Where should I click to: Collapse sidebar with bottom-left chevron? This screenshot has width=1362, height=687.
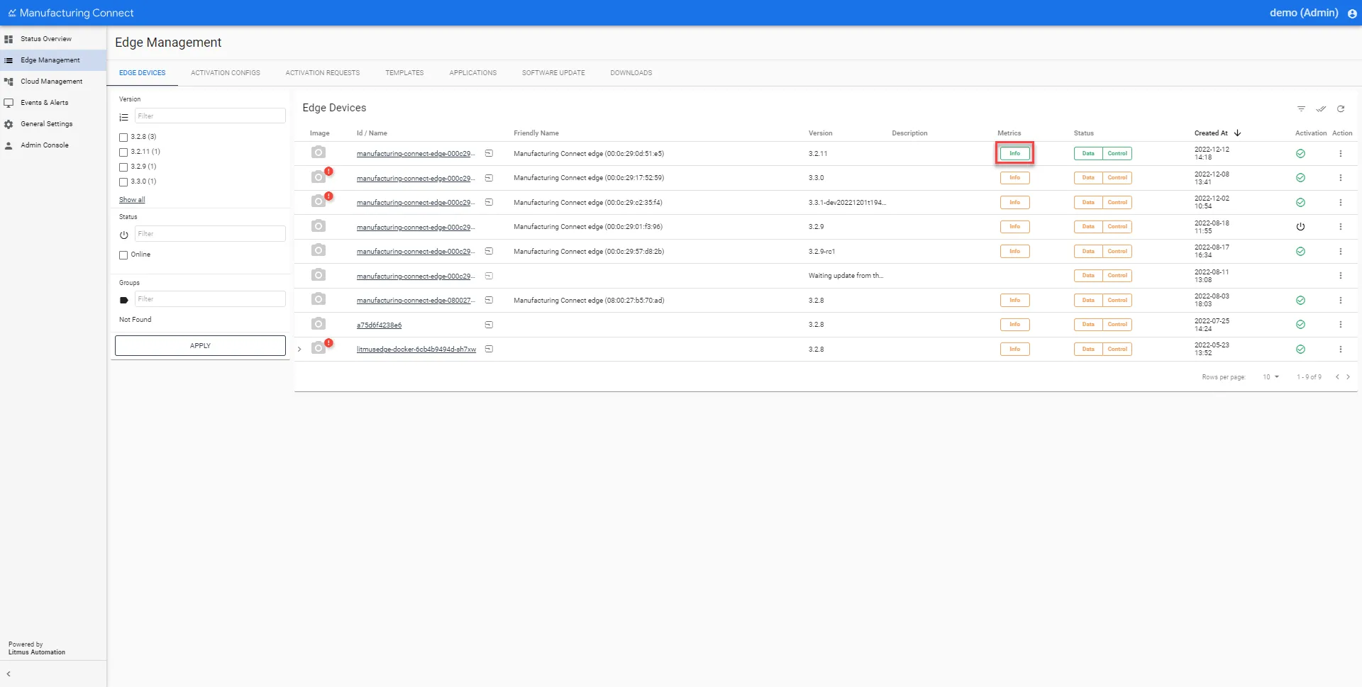(9, 674)
